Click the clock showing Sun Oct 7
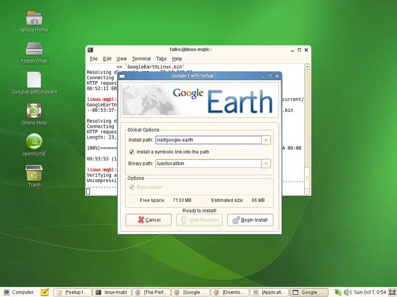This screenshot has height=297, width=397. click(370, 292)
